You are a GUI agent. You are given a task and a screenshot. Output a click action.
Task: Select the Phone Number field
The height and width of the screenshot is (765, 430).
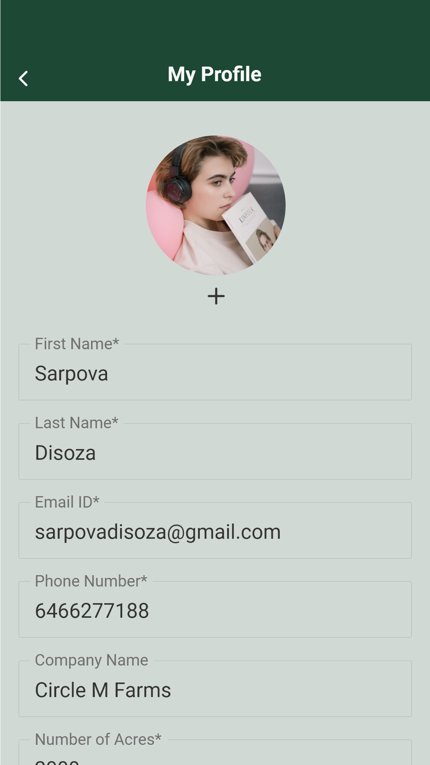pos(215,610)
